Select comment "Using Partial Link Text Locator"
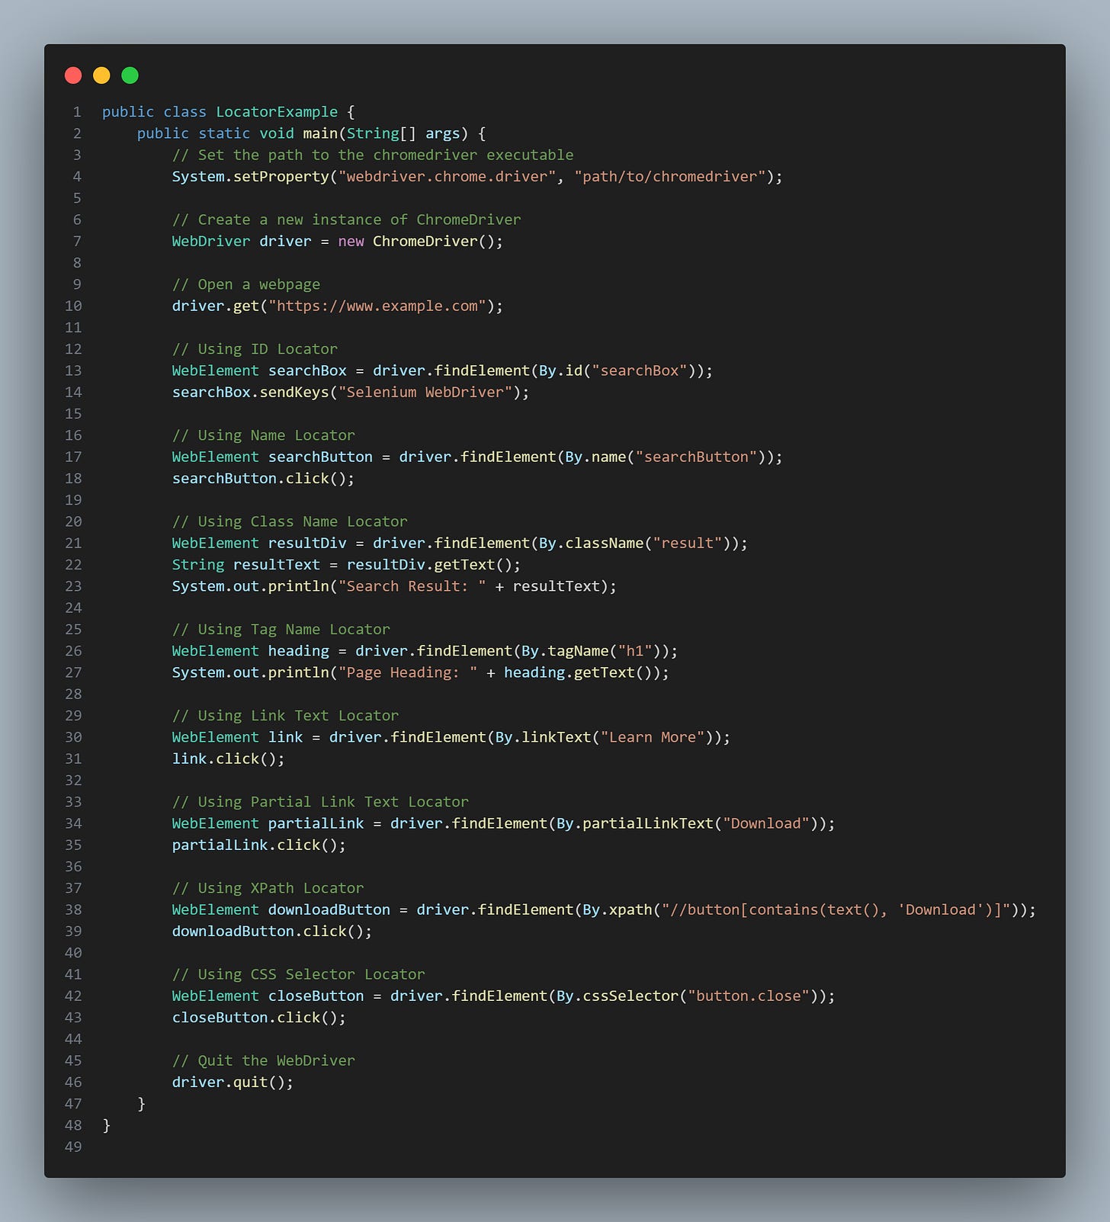 click(x=320, y=802)
